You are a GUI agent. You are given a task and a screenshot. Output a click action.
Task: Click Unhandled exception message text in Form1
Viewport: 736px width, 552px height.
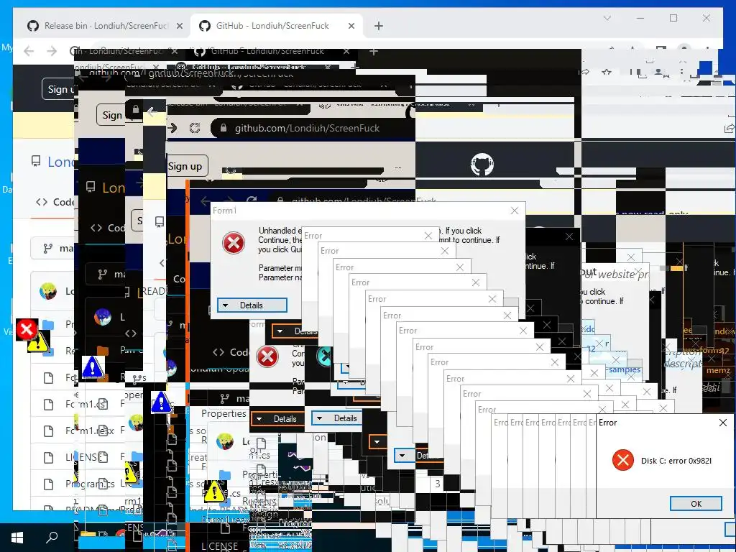click(x=281, y=240)
